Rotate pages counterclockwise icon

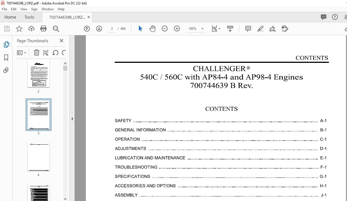click(55, 53)
